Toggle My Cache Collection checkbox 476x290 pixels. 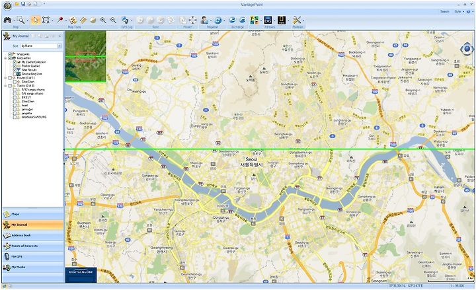click(15, 62)
